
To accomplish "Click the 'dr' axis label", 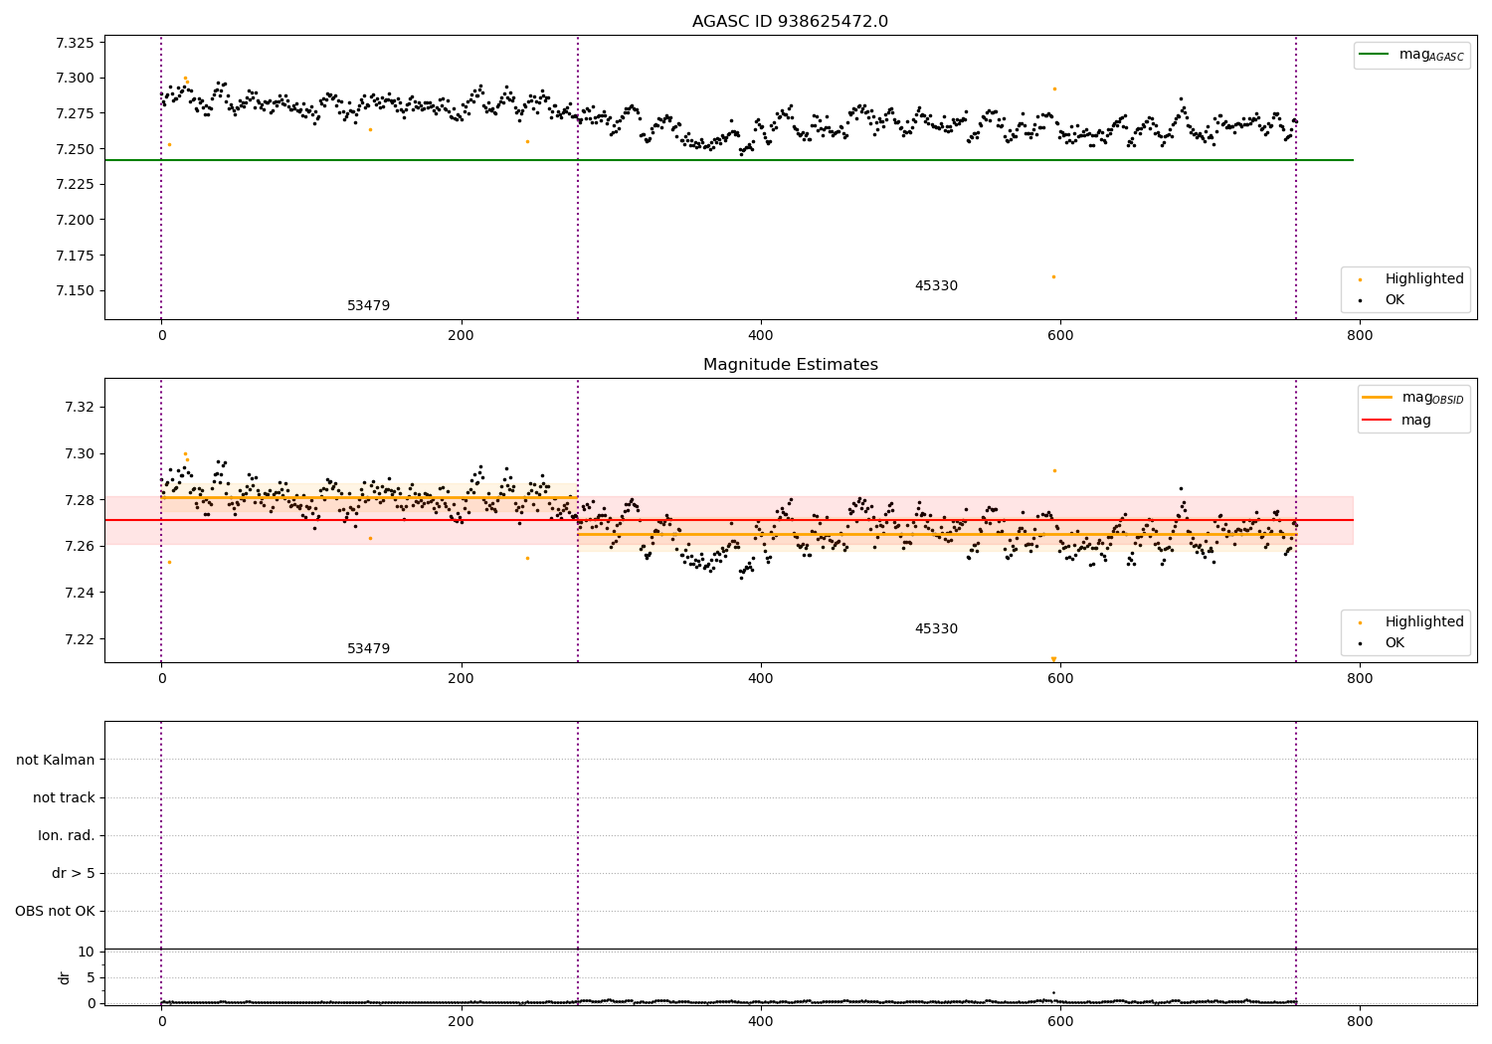I will click(x=65, y=978).
